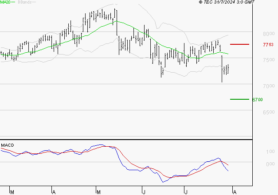Click the TEC 31/7/2024 copyright text

227,2
